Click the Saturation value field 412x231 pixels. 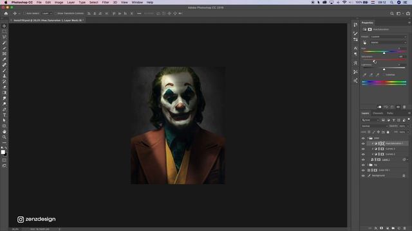[401, 56]
